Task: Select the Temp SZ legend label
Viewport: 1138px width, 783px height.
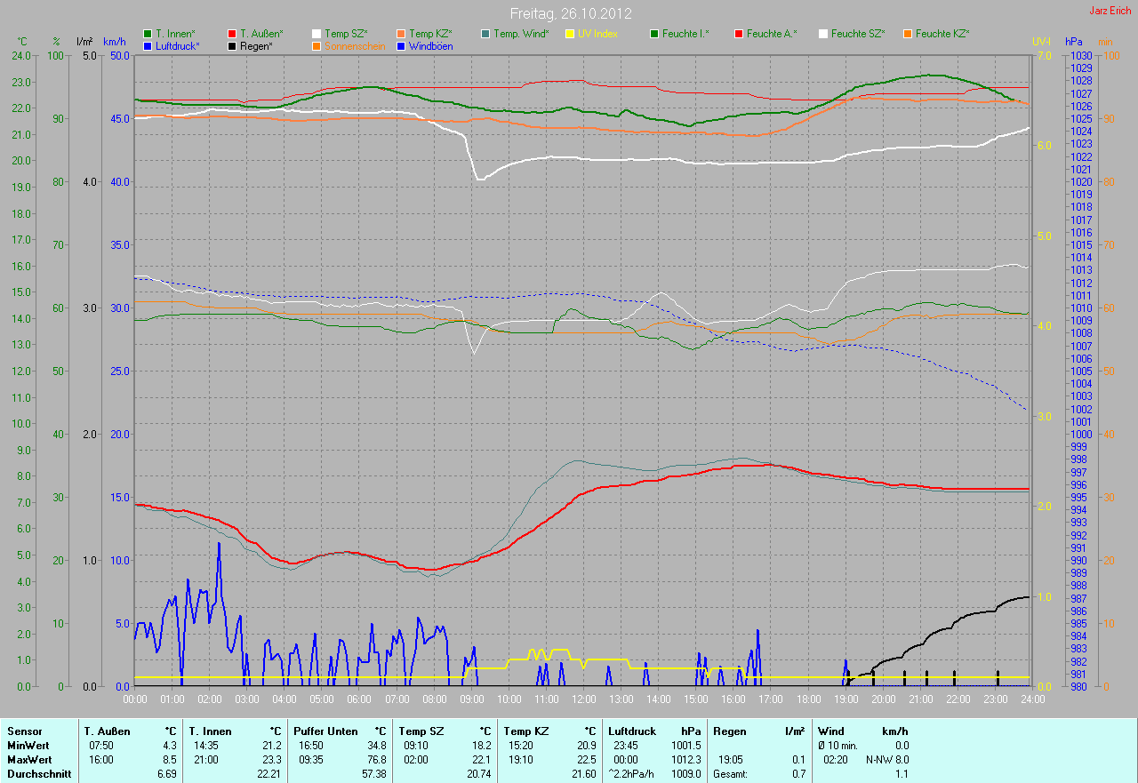Action: pos(346,34)
